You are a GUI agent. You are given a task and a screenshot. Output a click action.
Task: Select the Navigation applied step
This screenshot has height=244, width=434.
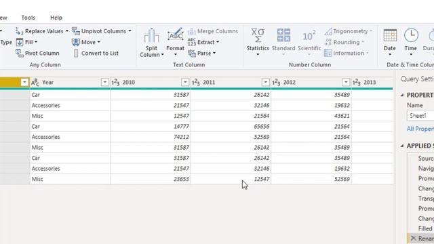[426, 168]
